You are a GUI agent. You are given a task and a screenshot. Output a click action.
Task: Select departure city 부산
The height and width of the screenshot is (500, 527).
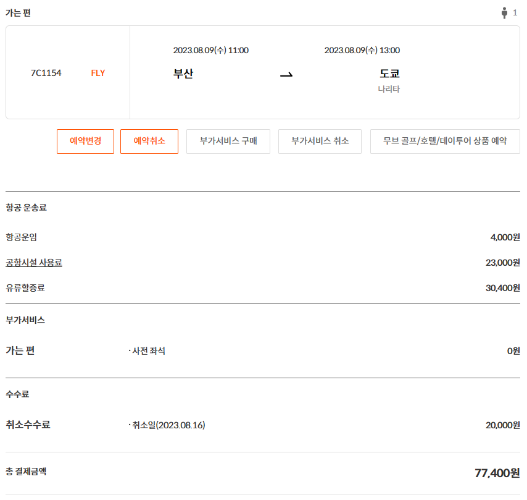pos(184,74)
